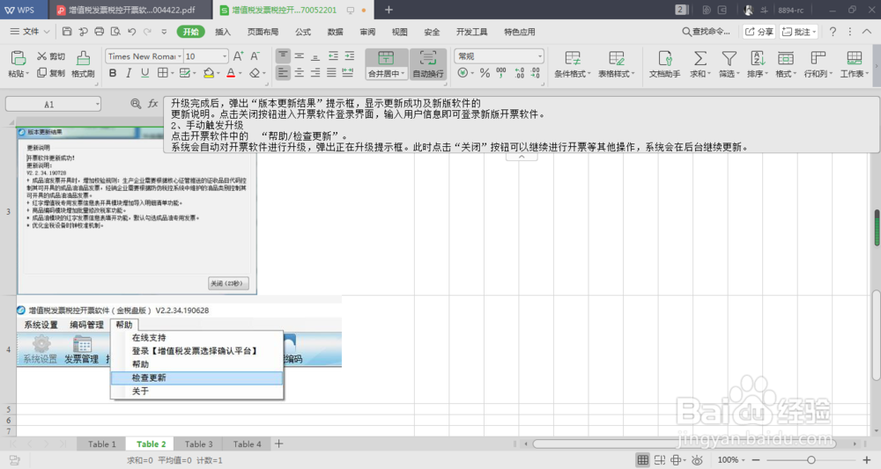Switch to the Data ribbon tab
The width and height of the screenshot is (881, 469).
[x=336, y=32]
